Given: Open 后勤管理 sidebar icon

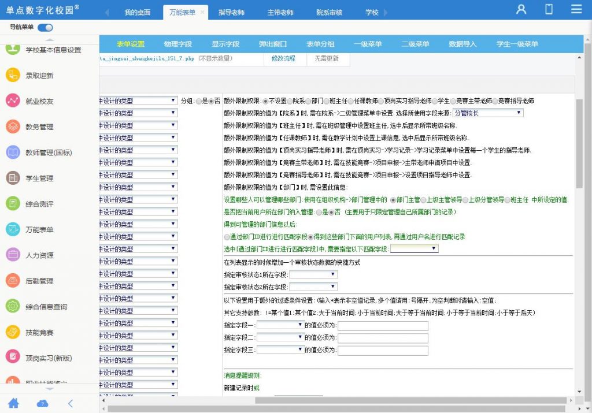Looking at the screenshot, I should pos(13,280).
